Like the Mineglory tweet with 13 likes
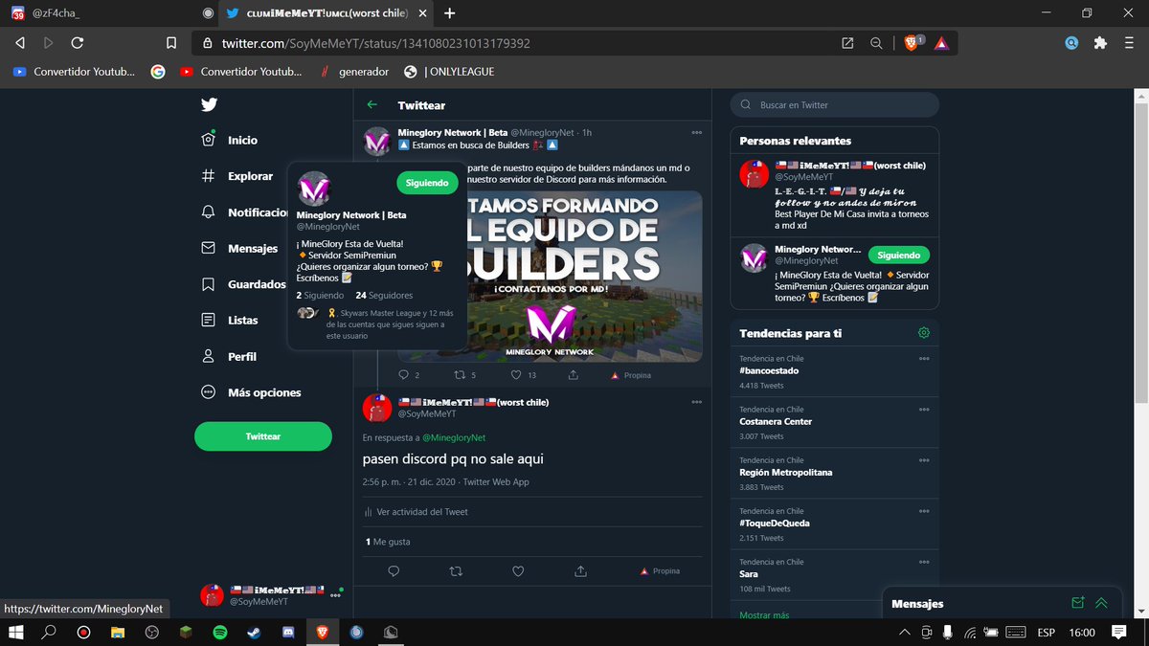This screenshot has height=646, width=1149. (517, 375)
